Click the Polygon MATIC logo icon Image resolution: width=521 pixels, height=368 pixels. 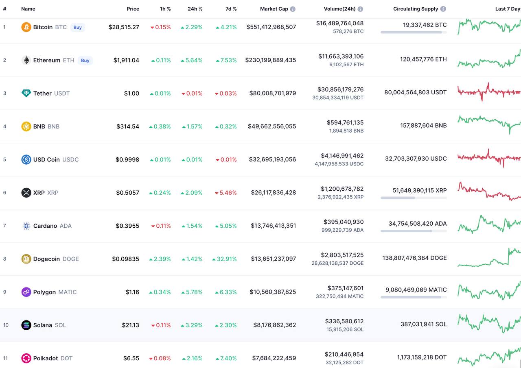[x=26, y=292]
